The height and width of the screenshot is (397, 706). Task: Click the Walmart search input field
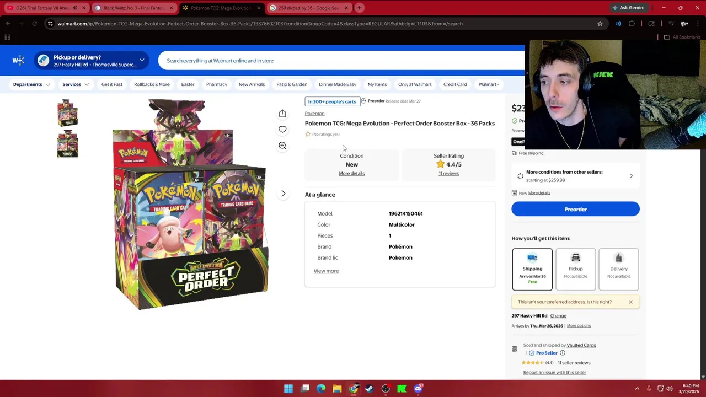pos(341,61)
